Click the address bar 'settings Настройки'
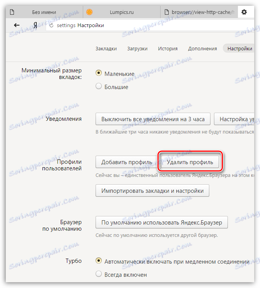 [x=150, y=25]
